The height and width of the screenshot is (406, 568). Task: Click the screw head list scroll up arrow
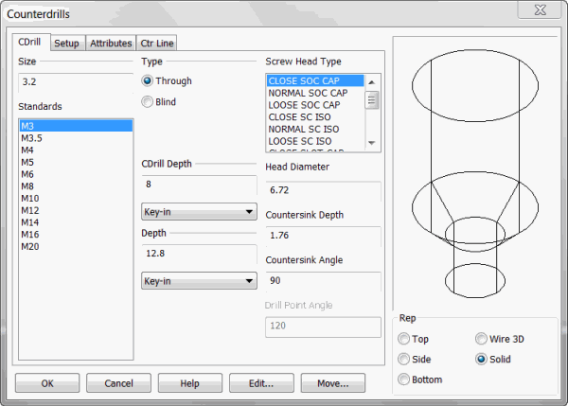pos(372,82)
